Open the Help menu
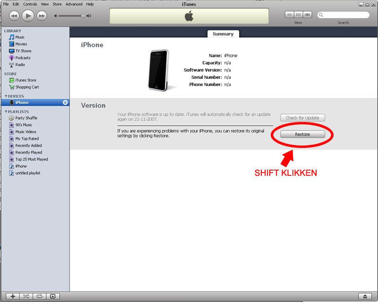Screen dimensions: 378x302 pyautogui.click(x=90, y=4)
